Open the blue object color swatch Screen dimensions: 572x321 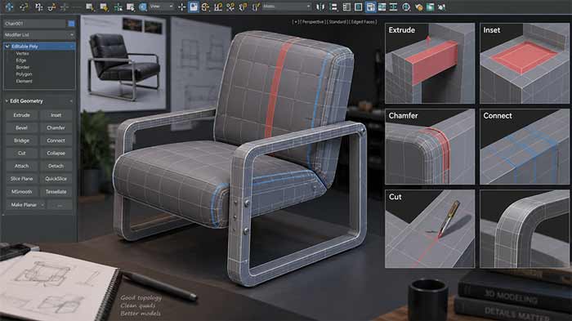click(x=72, y=24)
